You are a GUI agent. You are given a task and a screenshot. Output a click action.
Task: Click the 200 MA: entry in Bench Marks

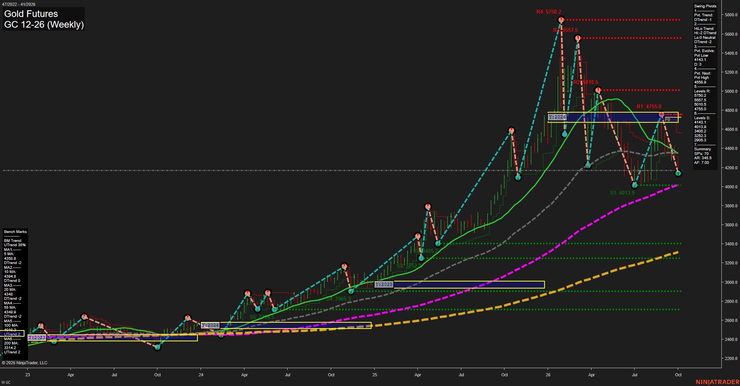tap(11, 343)
